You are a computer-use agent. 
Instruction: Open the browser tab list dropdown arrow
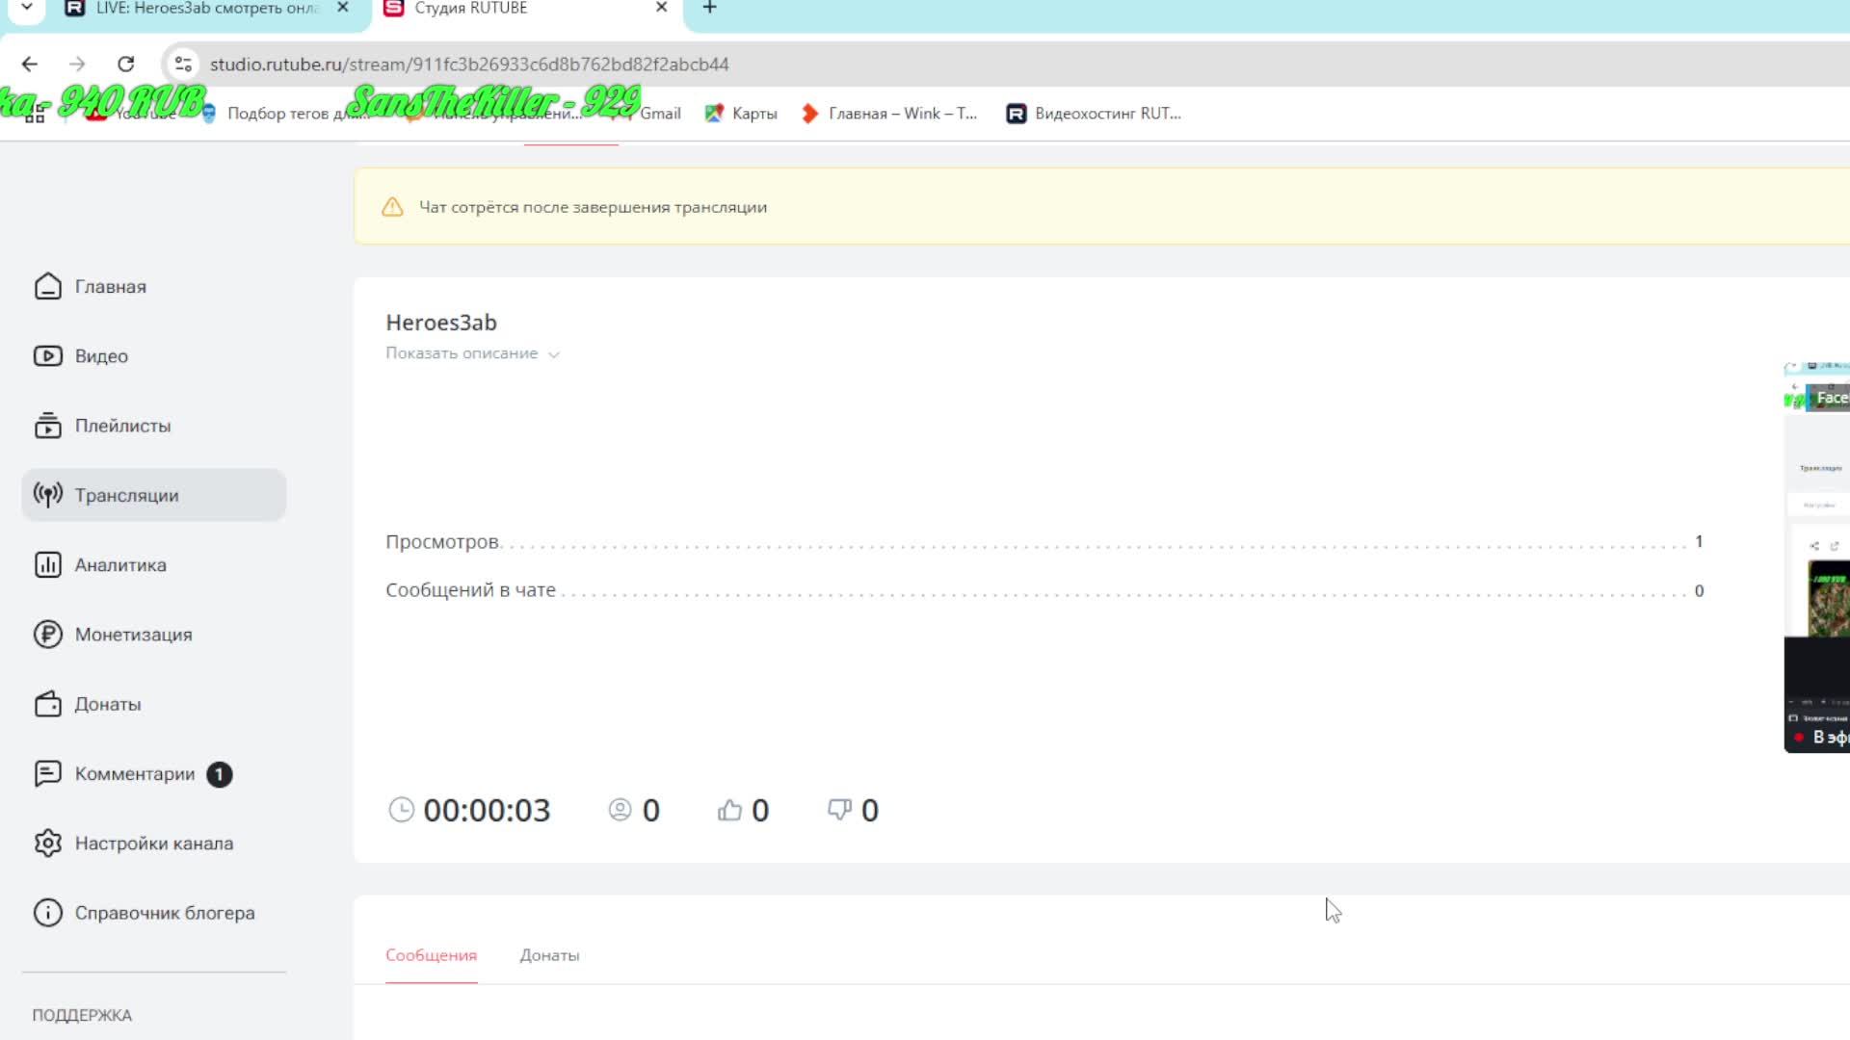(27, 8)
